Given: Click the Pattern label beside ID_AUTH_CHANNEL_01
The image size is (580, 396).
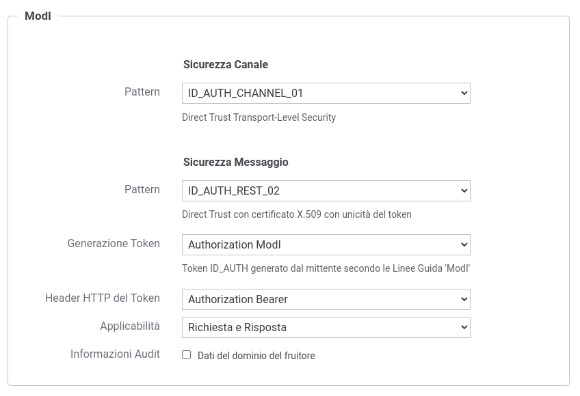Looking at the screenshot, I should click(142, 91).
